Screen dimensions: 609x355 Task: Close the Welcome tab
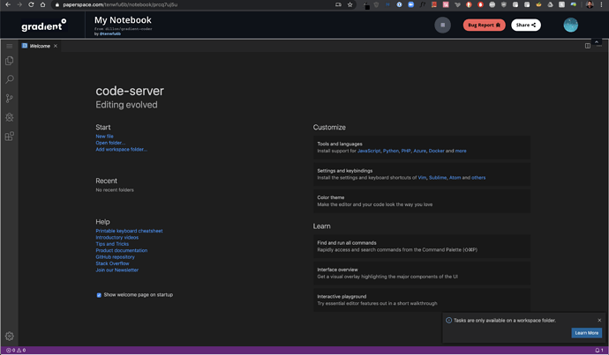(56, 46)
